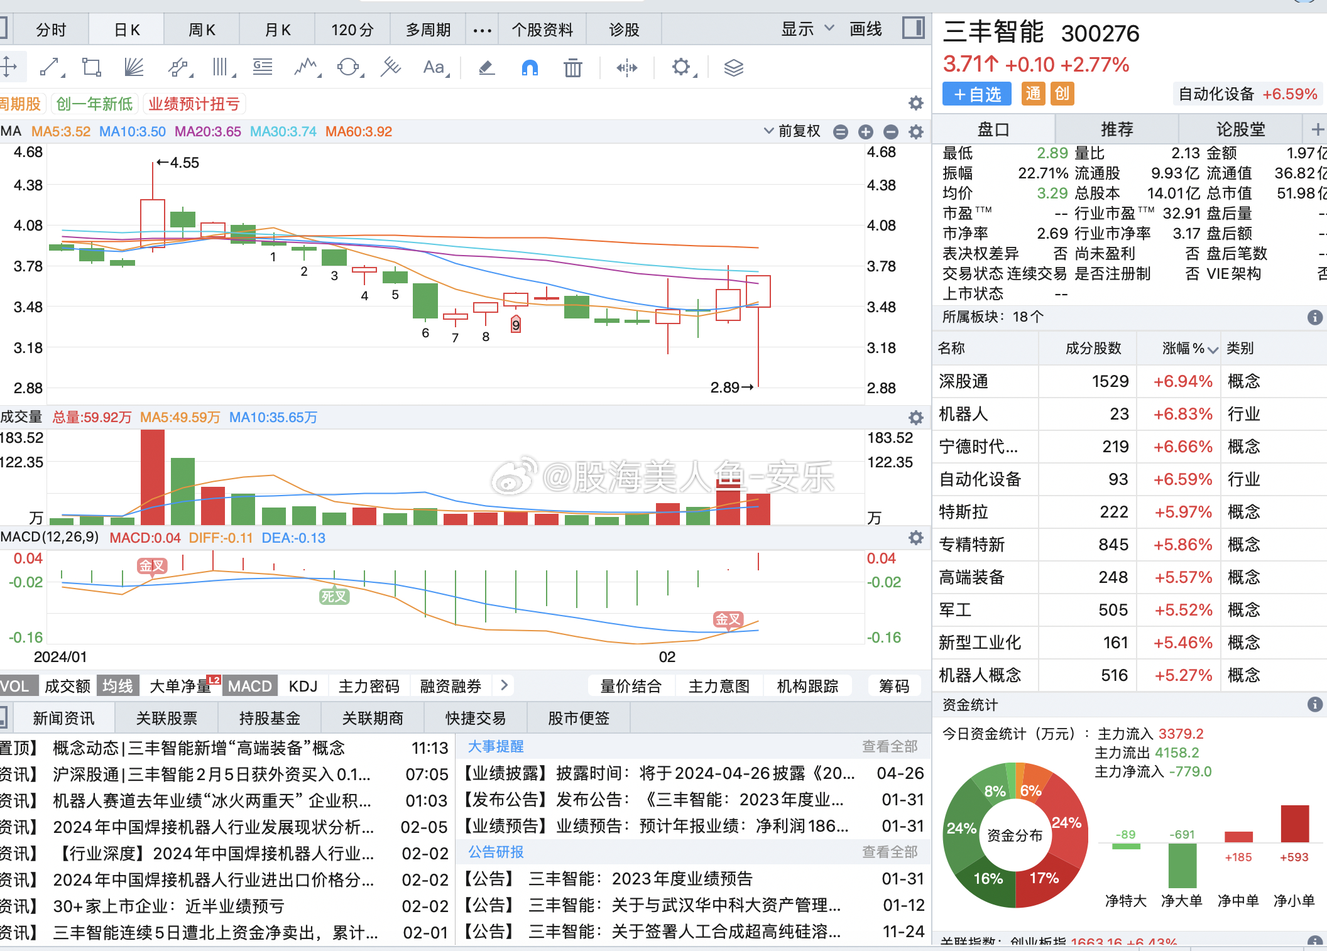Switch to the 周K tab
The image size is (1327, 951).
pyautogui.click(x=202, y=30)
